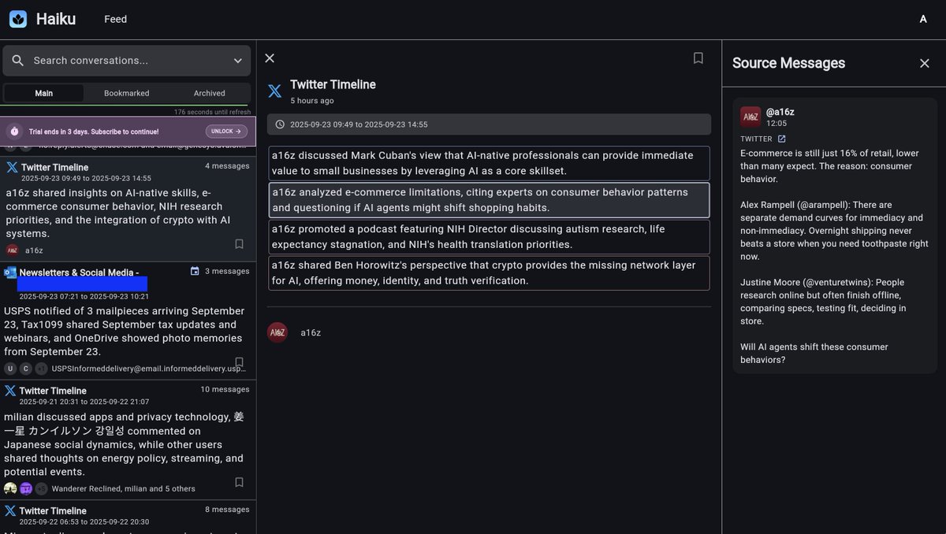The height and width of the screenshot is (534, 946).
Task: Click the search magnifier icon
Action: coord(18,61)
